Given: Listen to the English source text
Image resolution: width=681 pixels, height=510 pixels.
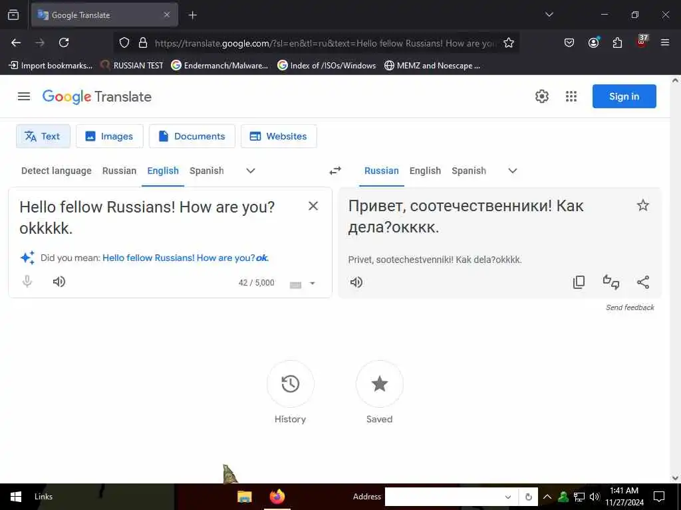Looking at the screenshot, I should (59, 282).
